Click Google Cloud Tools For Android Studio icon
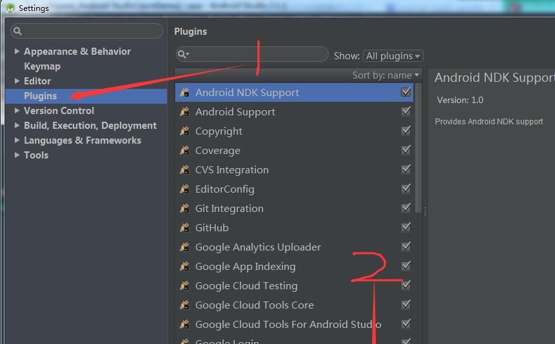Screen dimensions: 555x344 (184, 324)
